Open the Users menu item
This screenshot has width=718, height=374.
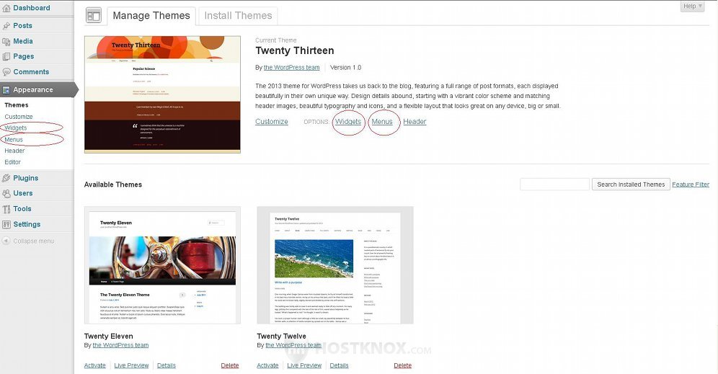pos(23,193)
